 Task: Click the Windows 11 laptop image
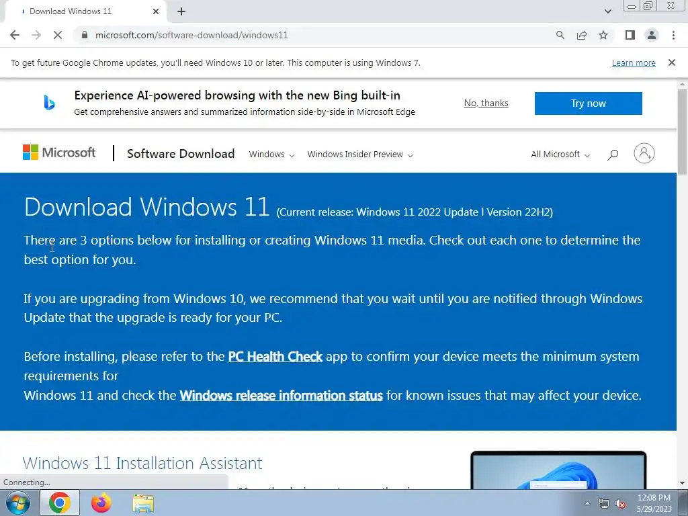coord(558,470)
